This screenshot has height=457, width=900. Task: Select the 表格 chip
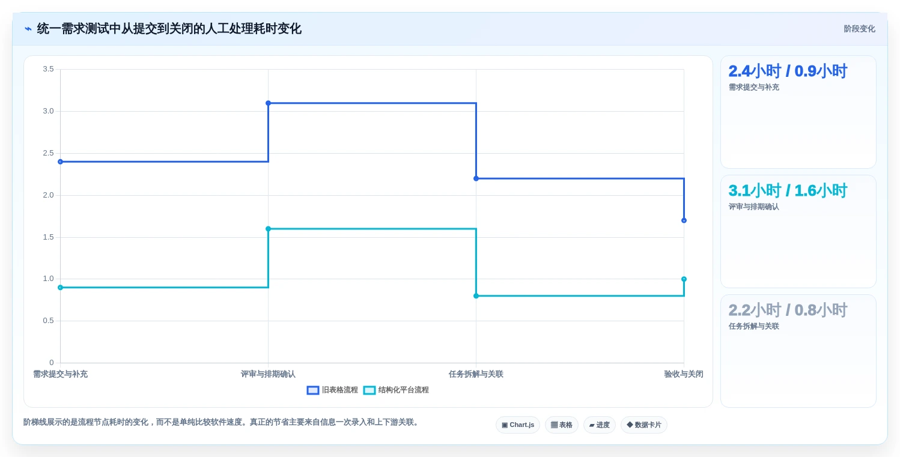(x=562, y=425)
